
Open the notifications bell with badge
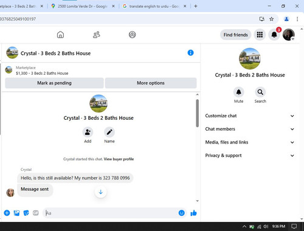pos(274,35)
